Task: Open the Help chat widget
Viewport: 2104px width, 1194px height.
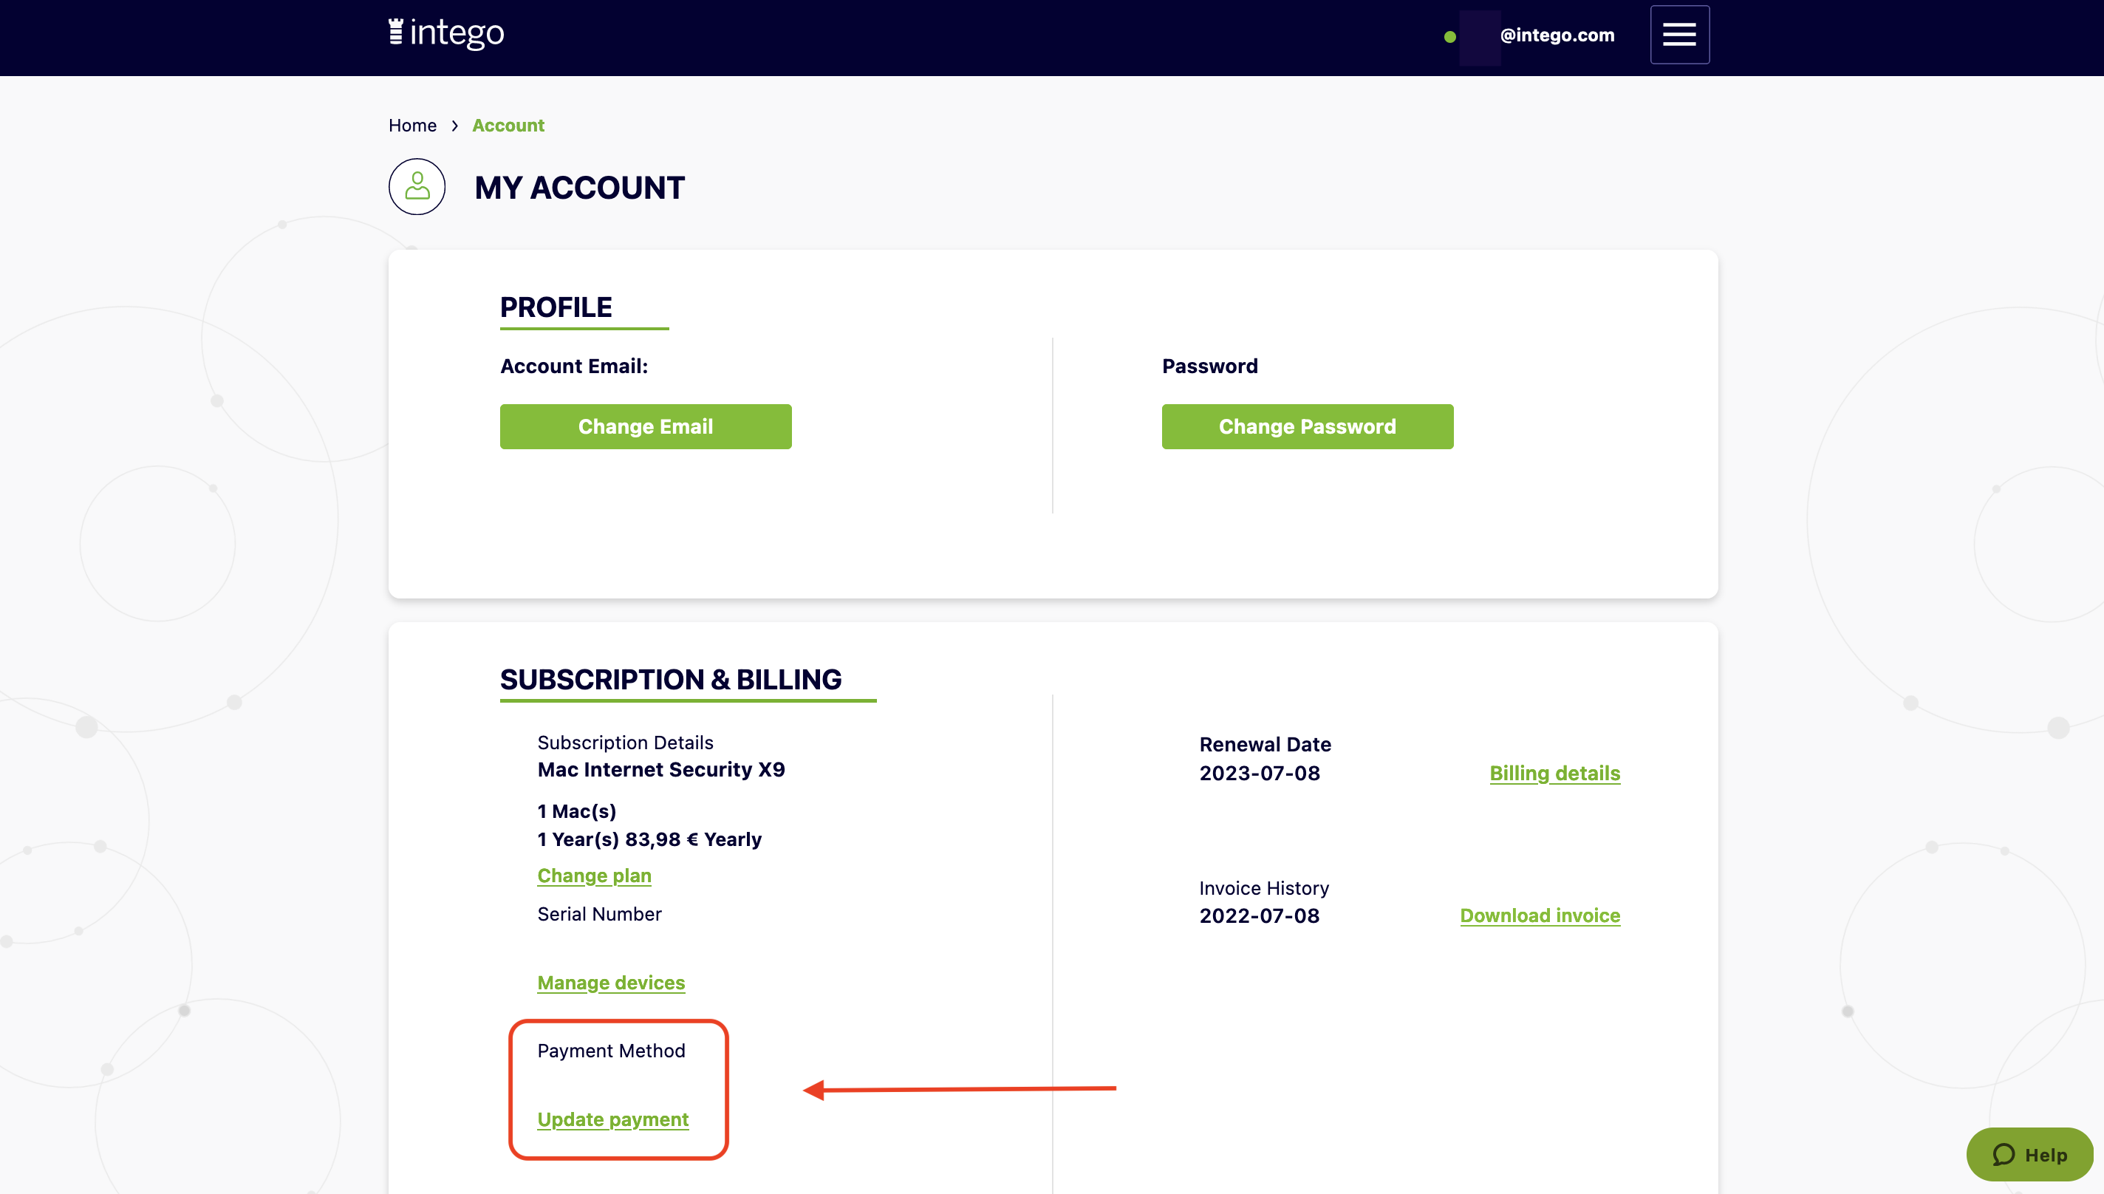Action: click(x=2029, y=1154)
